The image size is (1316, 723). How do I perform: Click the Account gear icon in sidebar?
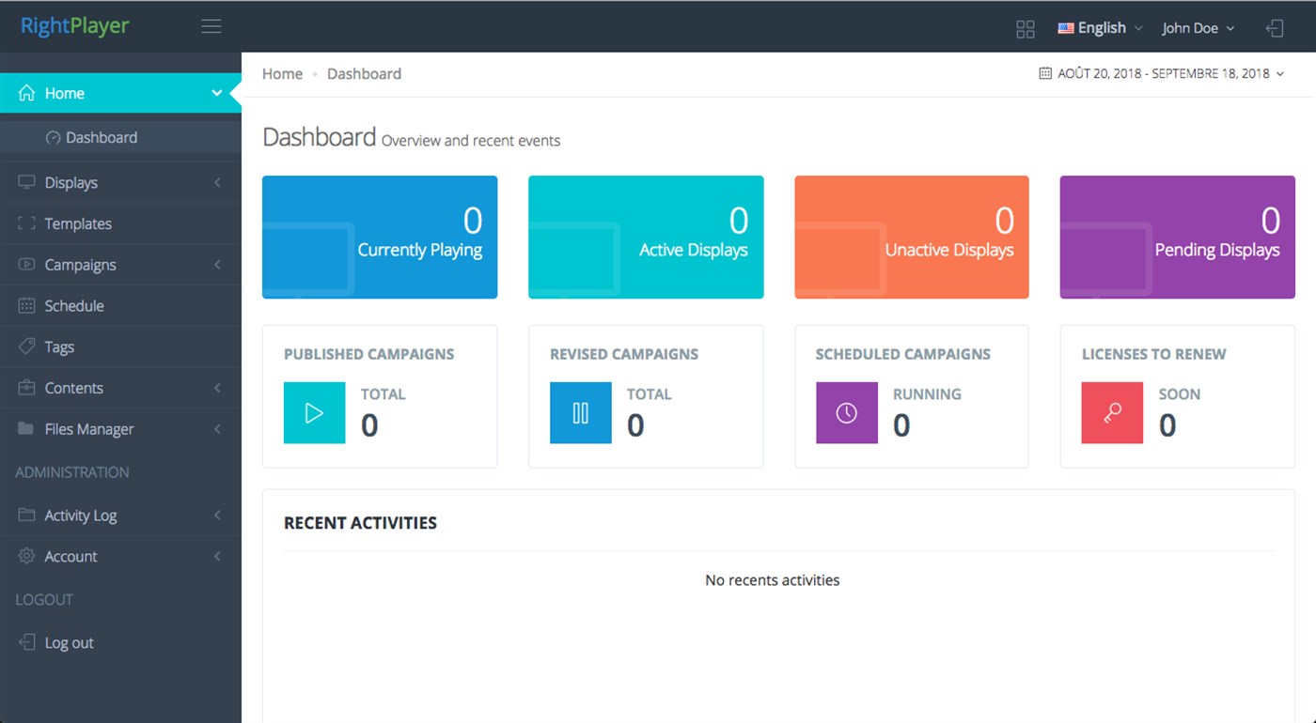(26, 556)
